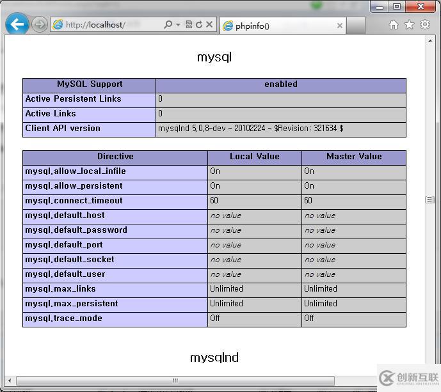
Task: Click local On value for mysql.allow_local_infile
Action: point(215,171)
